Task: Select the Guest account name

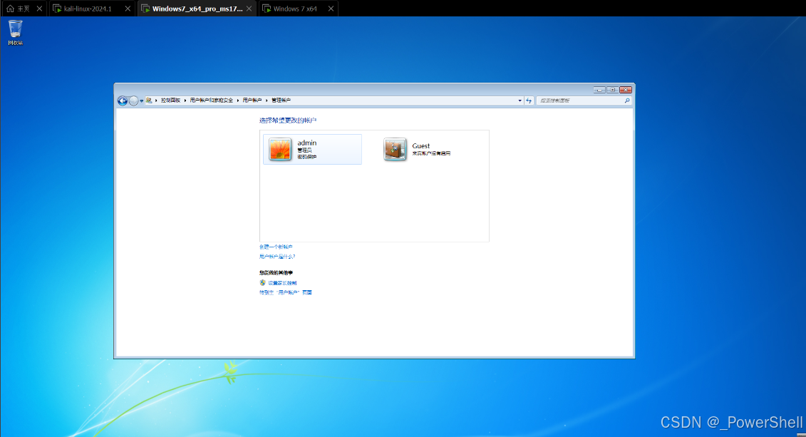Action: pyautogui.click(x=421, y=146)
